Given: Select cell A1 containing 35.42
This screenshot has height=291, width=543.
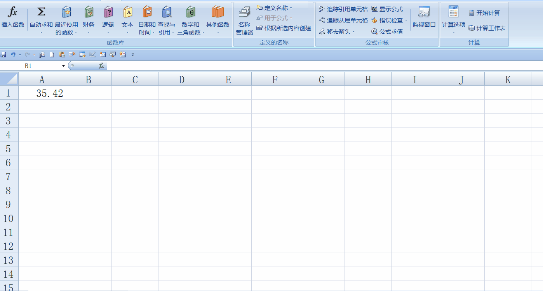Looking at the screenshot, I should tap(42, 93).
